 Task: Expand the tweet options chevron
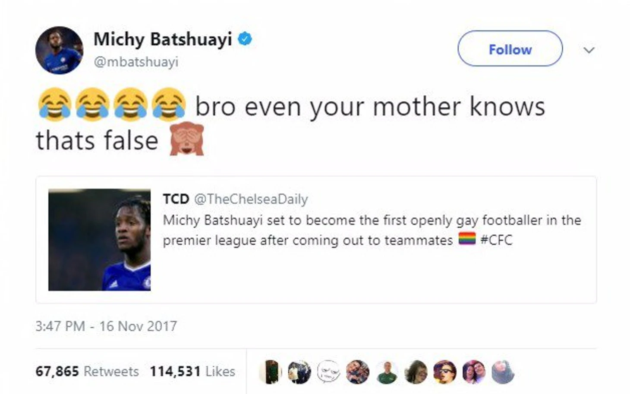589,50
